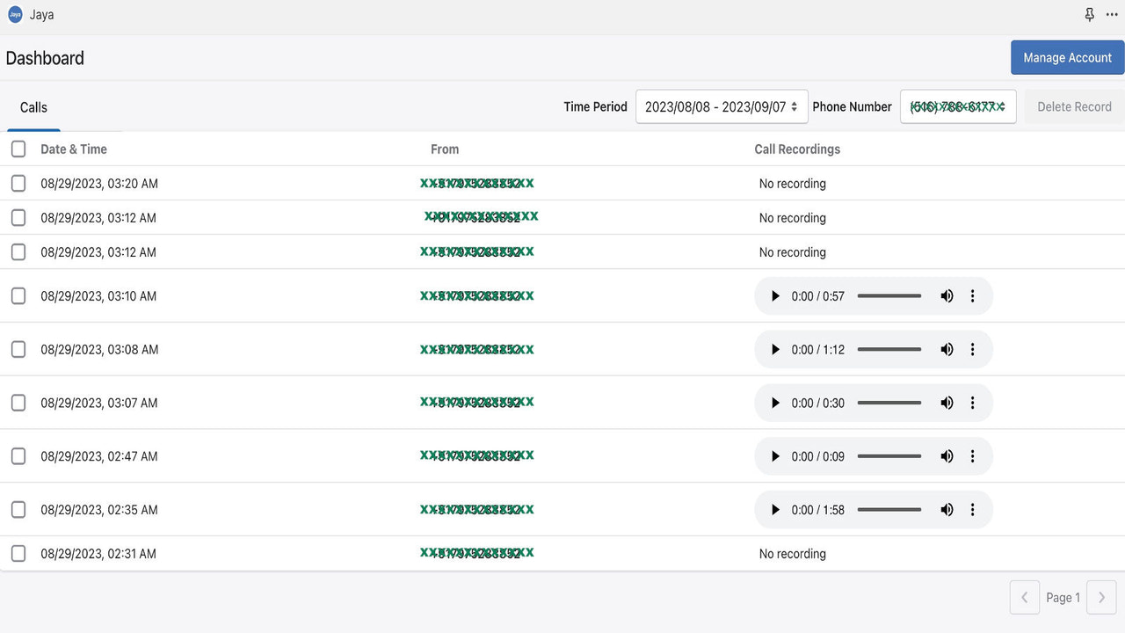Open the Time Period date range selector
Screen dimensions: 1125x633
721,106
